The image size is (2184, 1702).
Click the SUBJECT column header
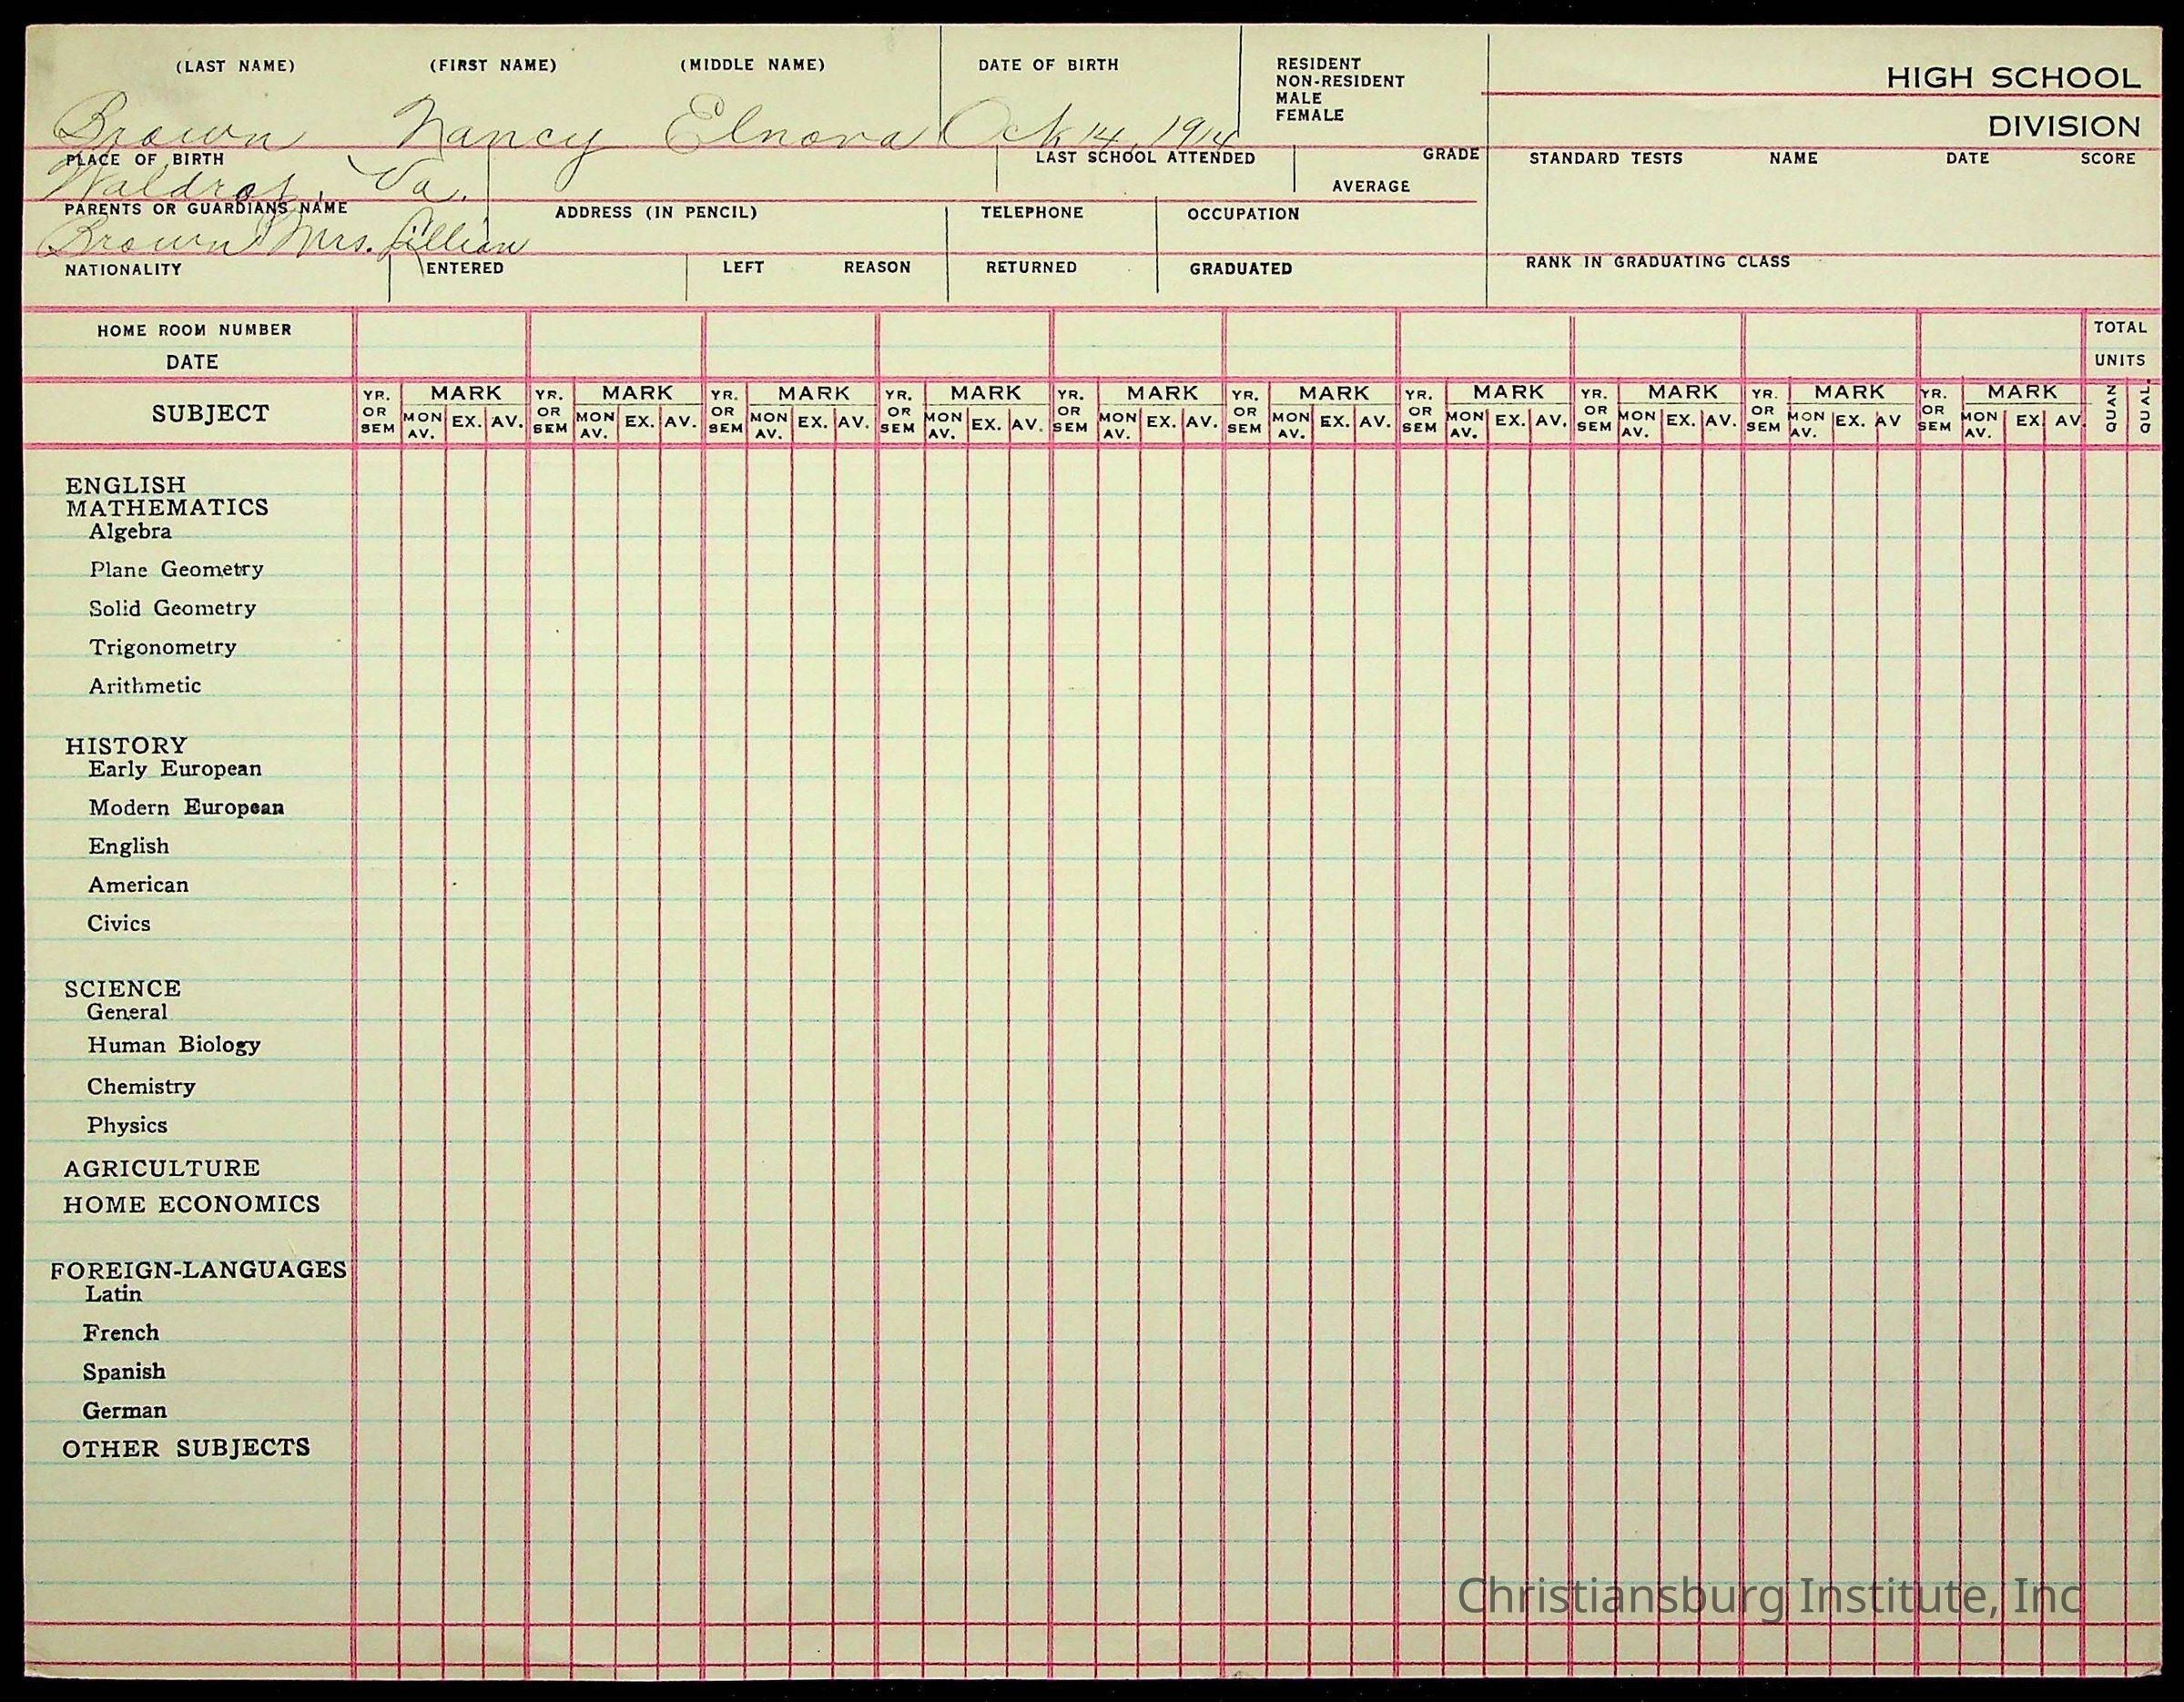[x=210, y=414]
